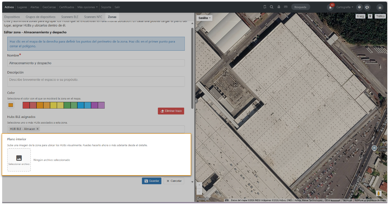Open the Soporte link

coord(106,7)
